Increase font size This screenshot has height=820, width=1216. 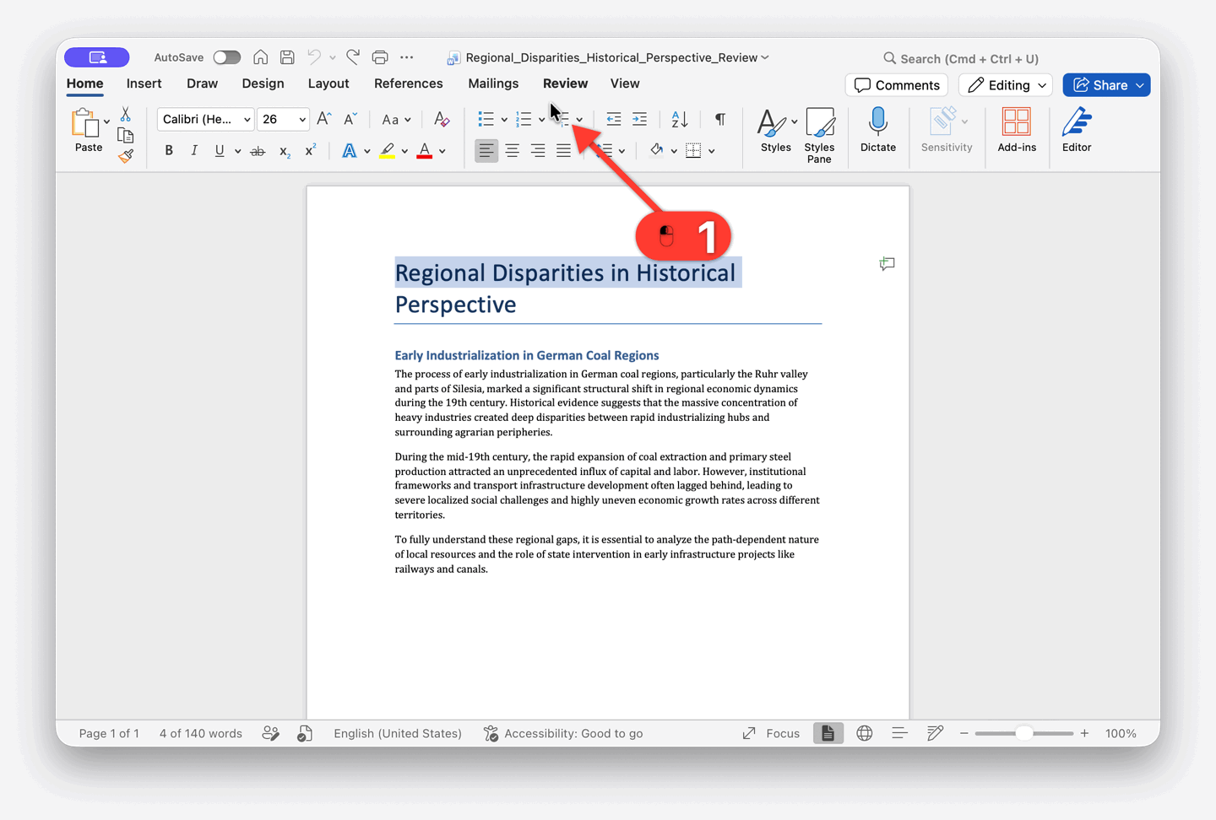click(324, 119)
